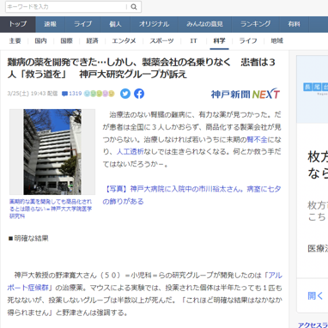Open the 1319 comments link
The height and width of the screenshot is (328, 328).
point(75,94)
